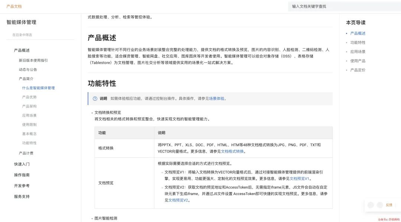Expand 产品计费 sidebar section
Image resolution: width=401 pixels, height=222 pixels.
click(x=26, y=153)
